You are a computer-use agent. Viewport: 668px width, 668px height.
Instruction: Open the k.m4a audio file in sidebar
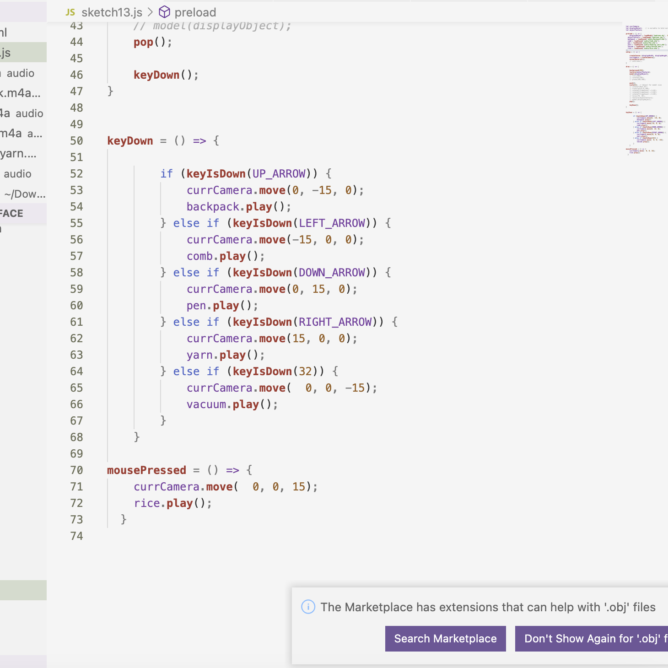pos(21,93)
